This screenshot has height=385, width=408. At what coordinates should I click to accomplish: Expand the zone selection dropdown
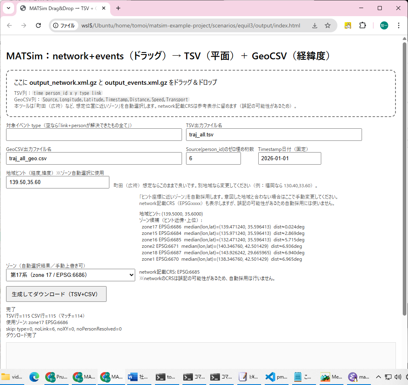click(x=71, y=275)
